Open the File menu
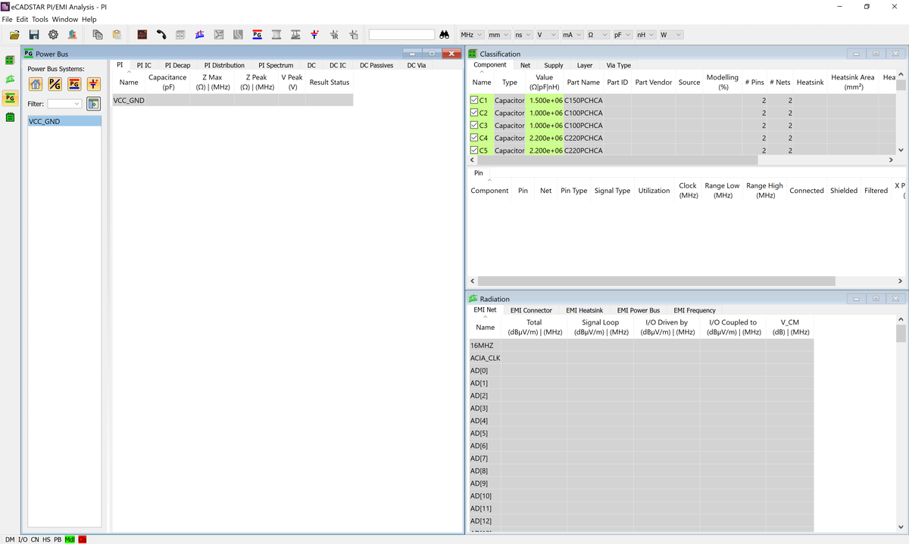Viewport: 909px width, 544px height. click(6, 19)
